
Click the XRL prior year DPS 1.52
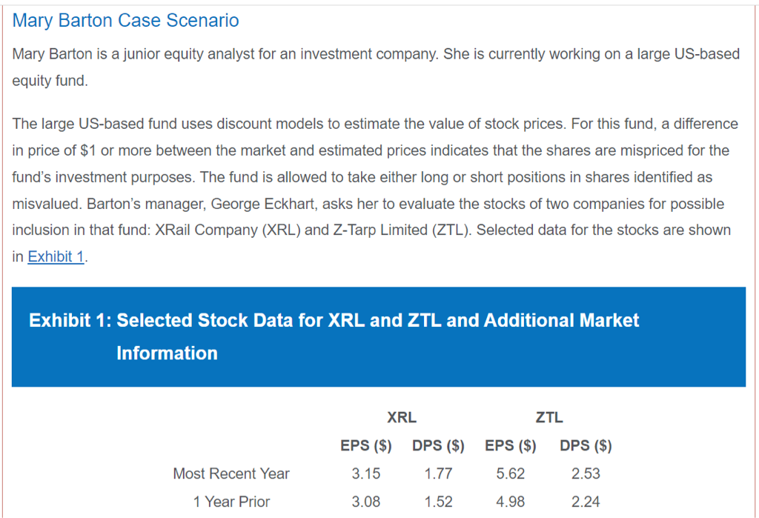click(438, 502)
